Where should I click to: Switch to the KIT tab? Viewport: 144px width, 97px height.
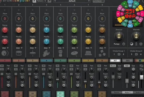(115, 61)
